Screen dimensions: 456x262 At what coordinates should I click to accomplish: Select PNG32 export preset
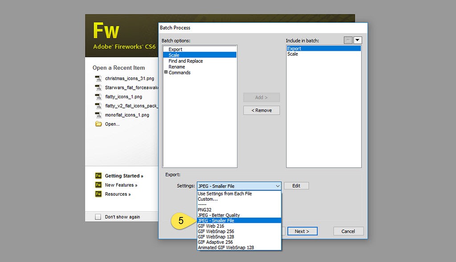coord(239,210)
